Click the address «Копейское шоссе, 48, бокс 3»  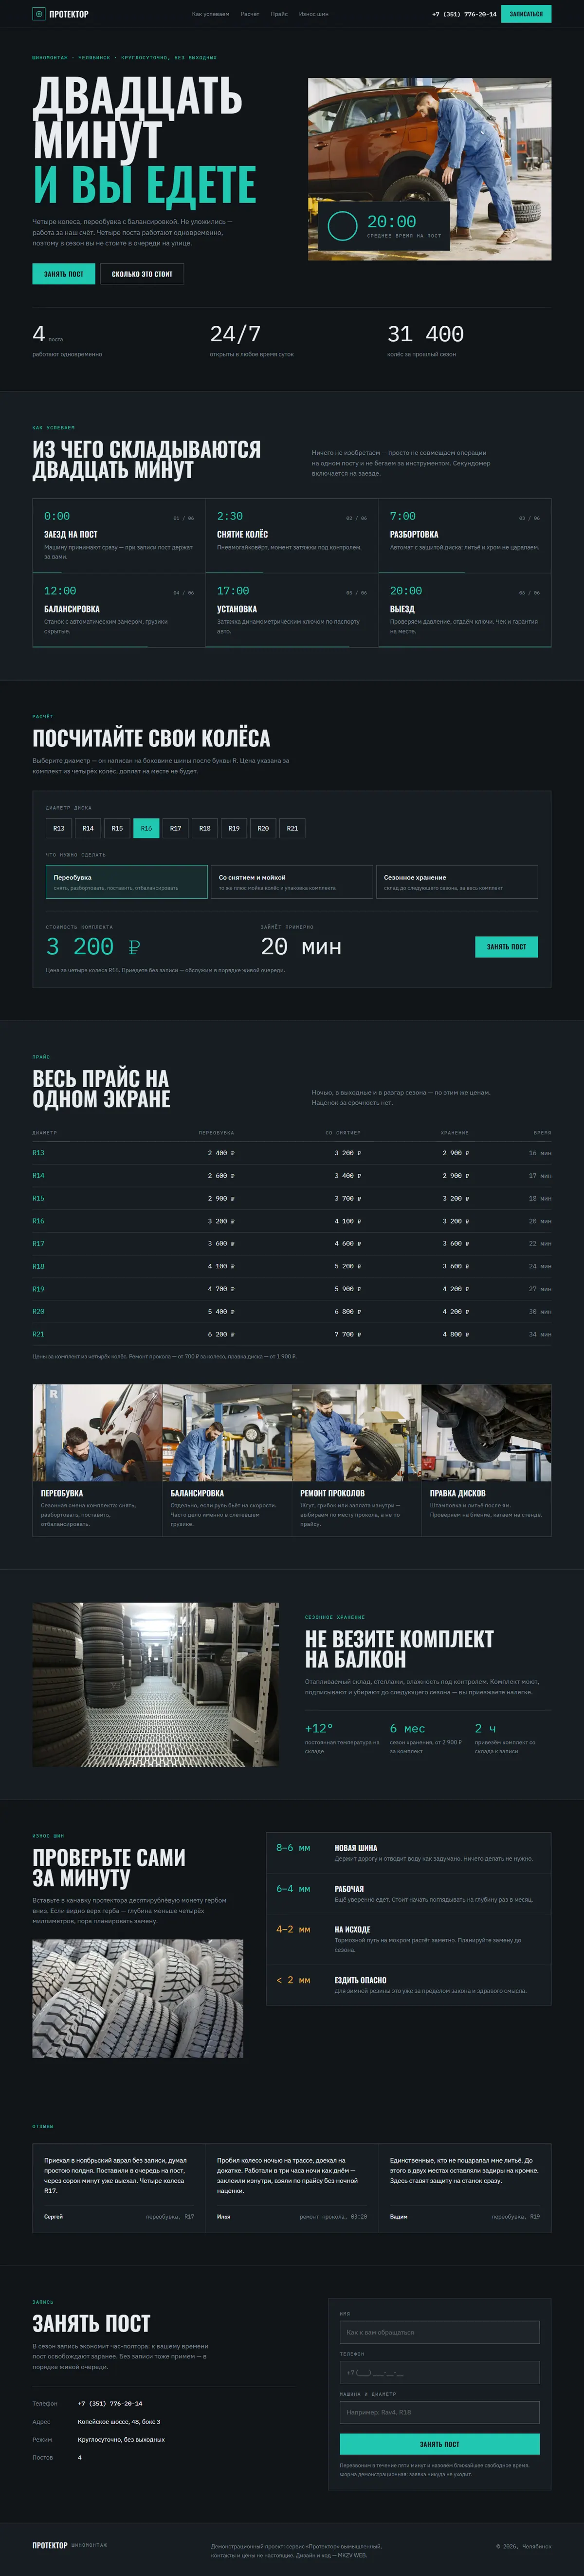(x=119, y=2421)
